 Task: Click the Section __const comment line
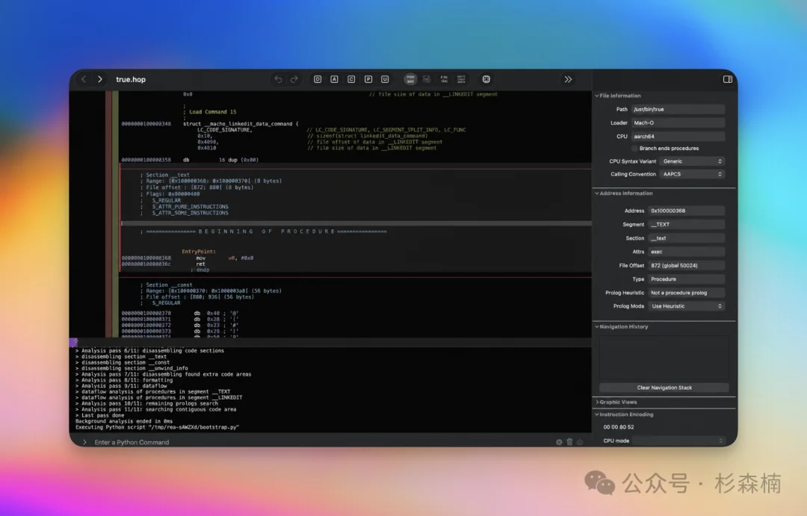pos(166,285)
